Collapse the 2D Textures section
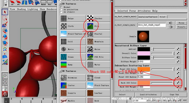This screenshot has width=189, height=103. coord(60,4)
